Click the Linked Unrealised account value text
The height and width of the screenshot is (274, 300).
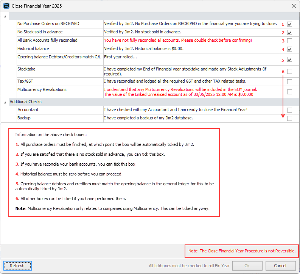tap(179, 94)
